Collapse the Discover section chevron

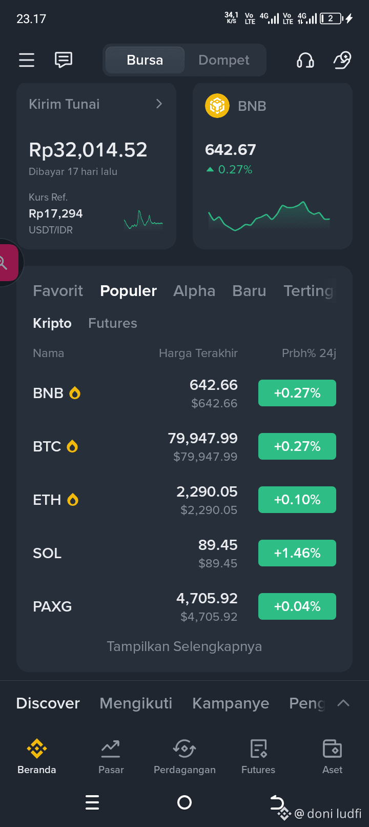343,703
